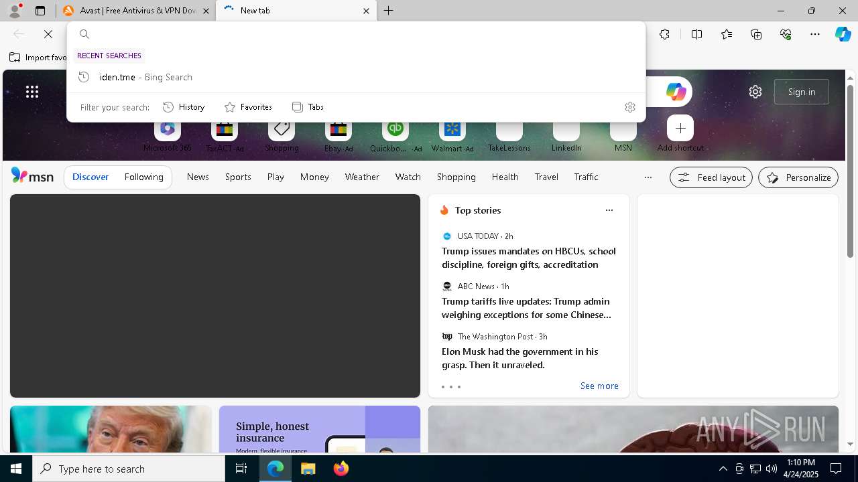This screenshot has height=482, width=858.
Task: Open the News category
Action: [x=198, y=177]
